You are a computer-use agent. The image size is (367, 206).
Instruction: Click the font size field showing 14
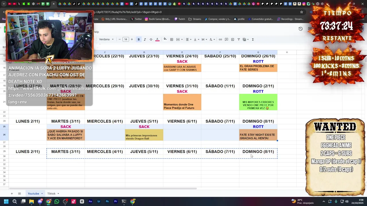(x=126, y=39)
